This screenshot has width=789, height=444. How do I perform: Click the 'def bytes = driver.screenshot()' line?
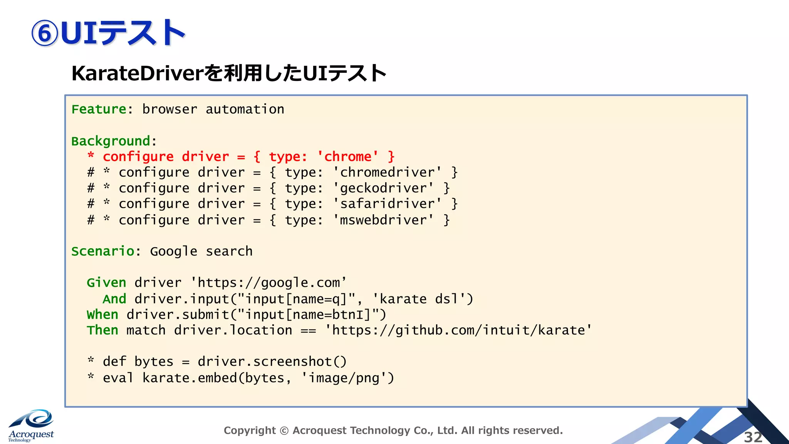217,362
